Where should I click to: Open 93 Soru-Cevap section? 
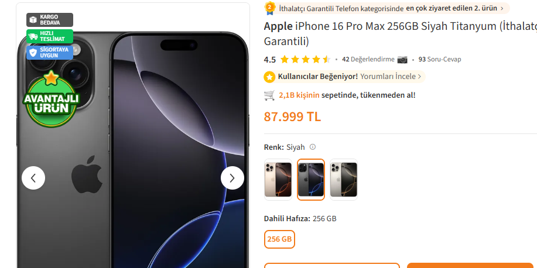point(440,59)
